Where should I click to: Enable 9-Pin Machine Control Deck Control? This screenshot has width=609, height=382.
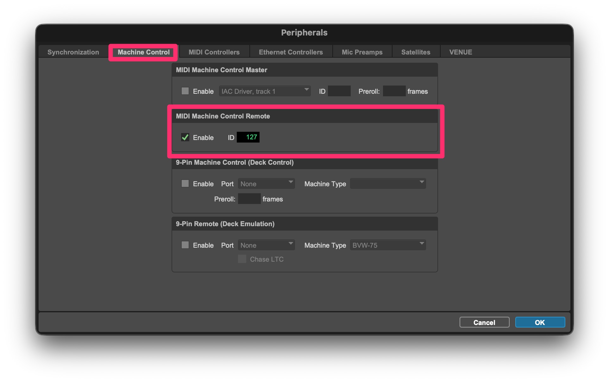click(x=185, y=184)
